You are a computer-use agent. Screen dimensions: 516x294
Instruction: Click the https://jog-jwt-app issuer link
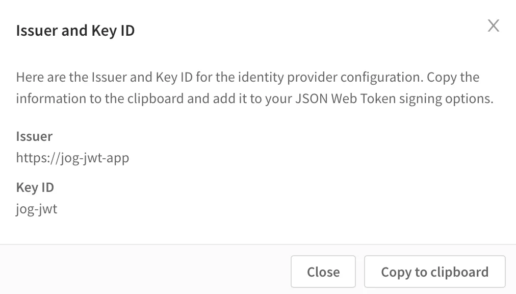tap(73, 158)
